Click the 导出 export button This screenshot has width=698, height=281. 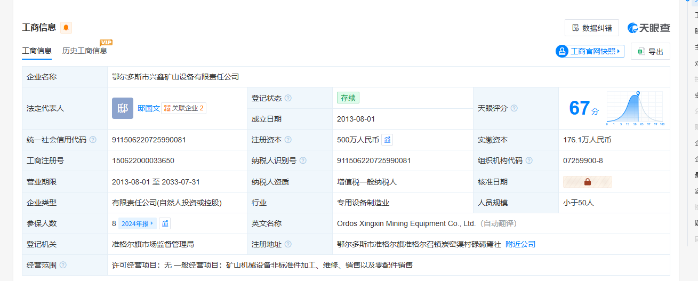(650, 51)
